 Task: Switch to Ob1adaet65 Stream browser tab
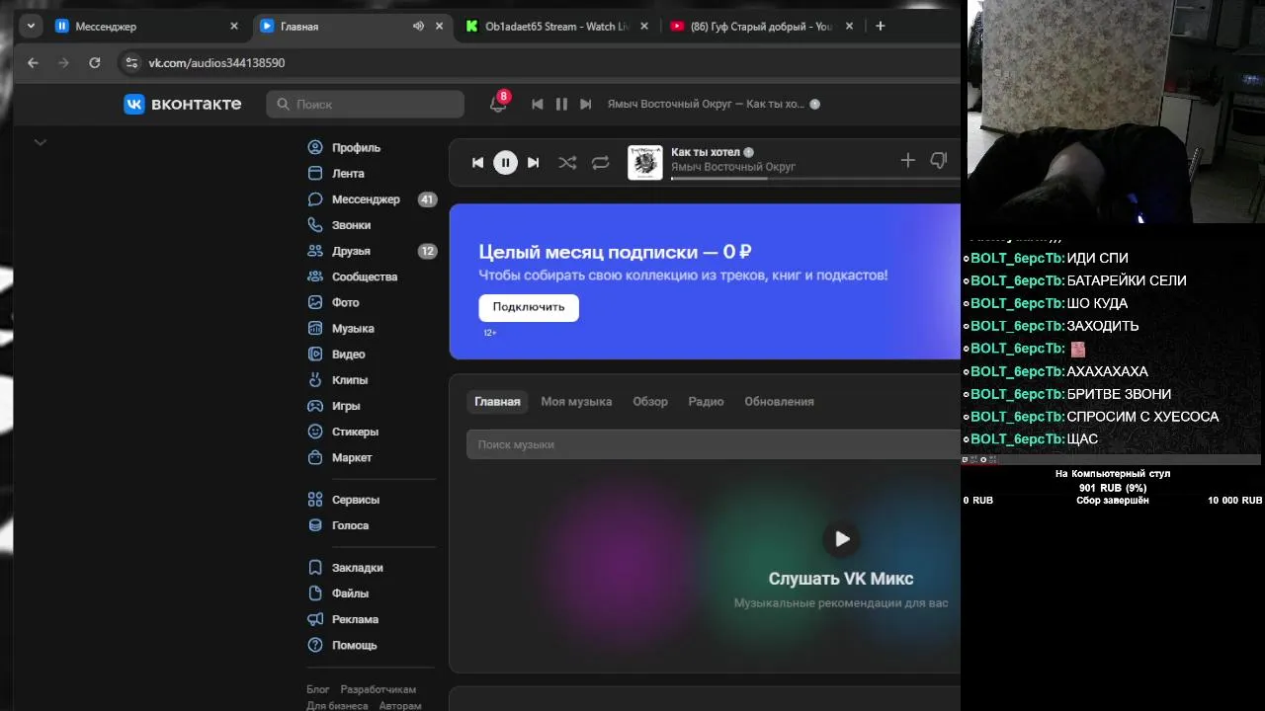pyautogui.click(x=557, y=27)
